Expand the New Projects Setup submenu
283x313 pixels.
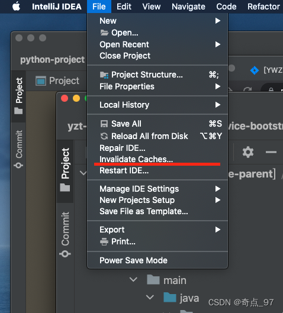point(157,200)
